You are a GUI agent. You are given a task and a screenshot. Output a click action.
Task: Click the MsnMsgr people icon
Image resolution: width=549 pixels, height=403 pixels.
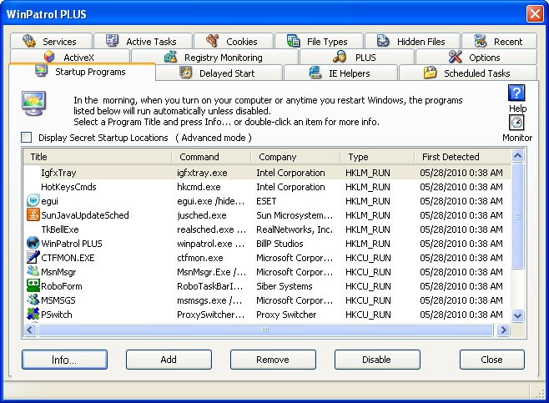pyautogui.click(x=33, y=271)
